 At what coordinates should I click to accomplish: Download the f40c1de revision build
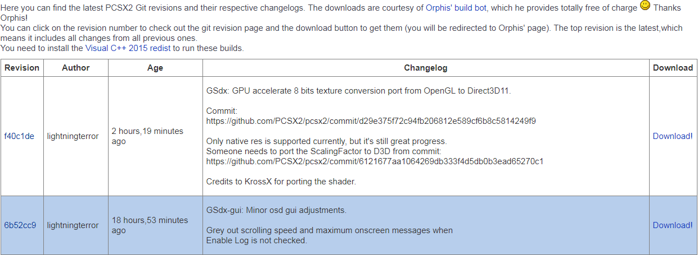tap(673, 136)
